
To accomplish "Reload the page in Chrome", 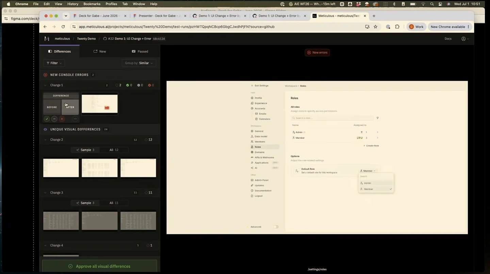I will [63, 26].
